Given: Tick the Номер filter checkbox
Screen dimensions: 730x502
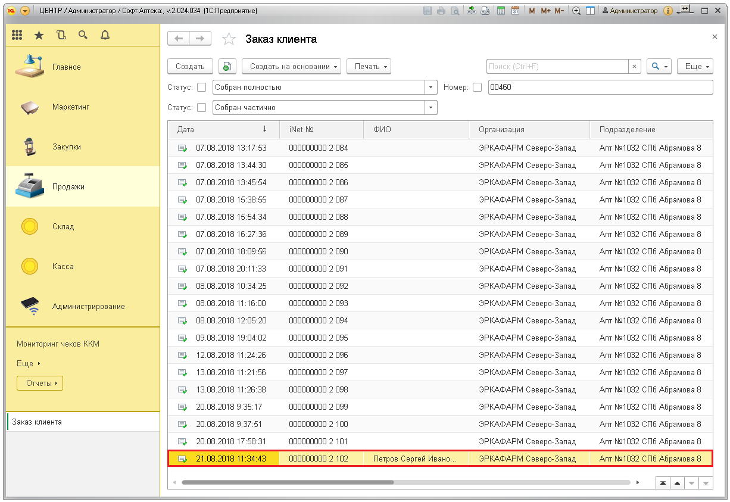Looking at the screenshot, I should point(477,88).
